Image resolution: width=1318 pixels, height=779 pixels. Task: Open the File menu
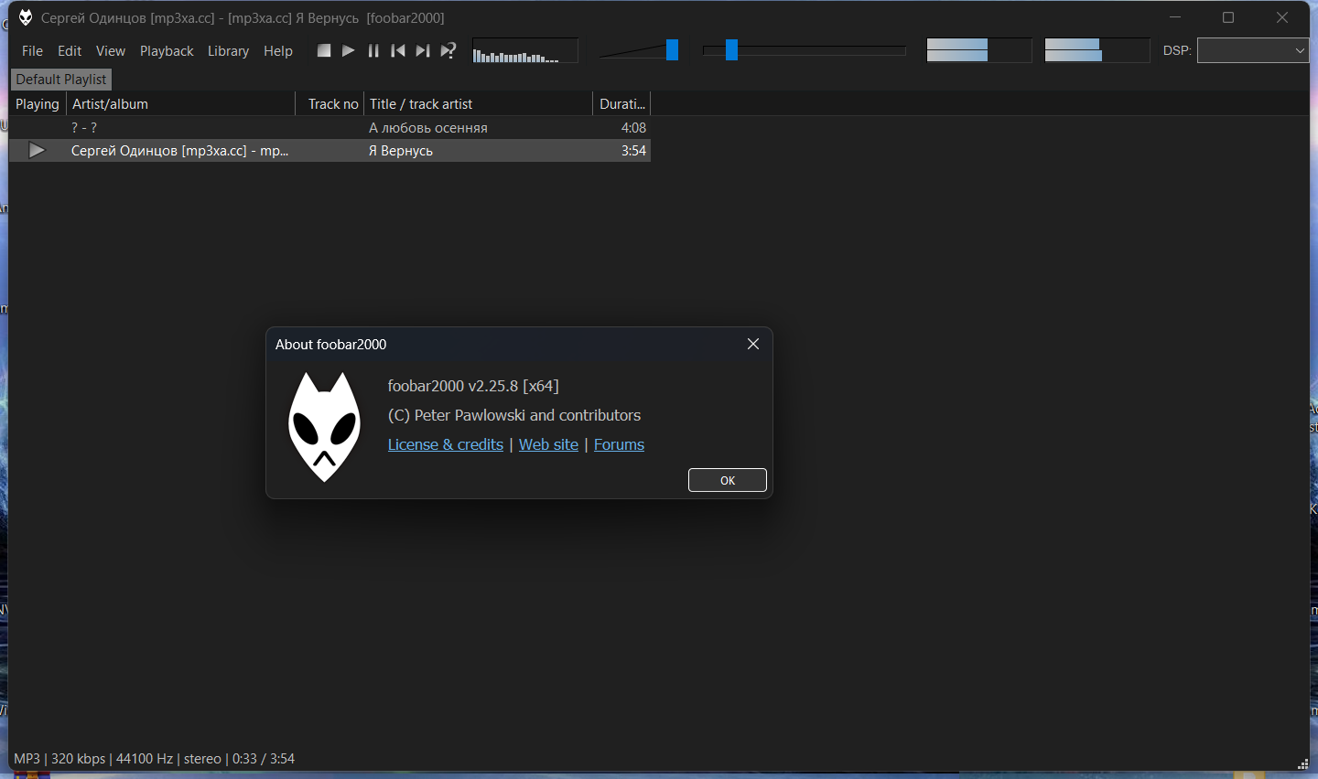[32, 51]
